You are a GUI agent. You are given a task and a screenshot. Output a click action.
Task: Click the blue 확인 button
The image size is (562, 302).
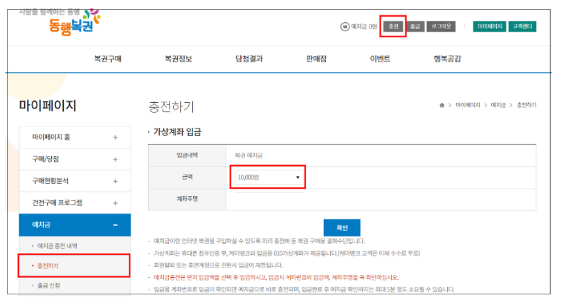342,227
